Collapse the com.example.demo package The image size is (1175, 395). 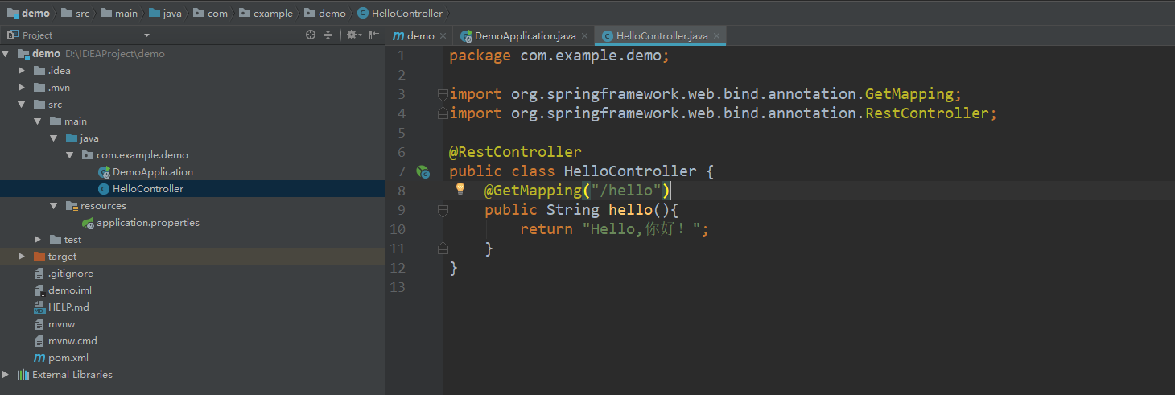69,155
